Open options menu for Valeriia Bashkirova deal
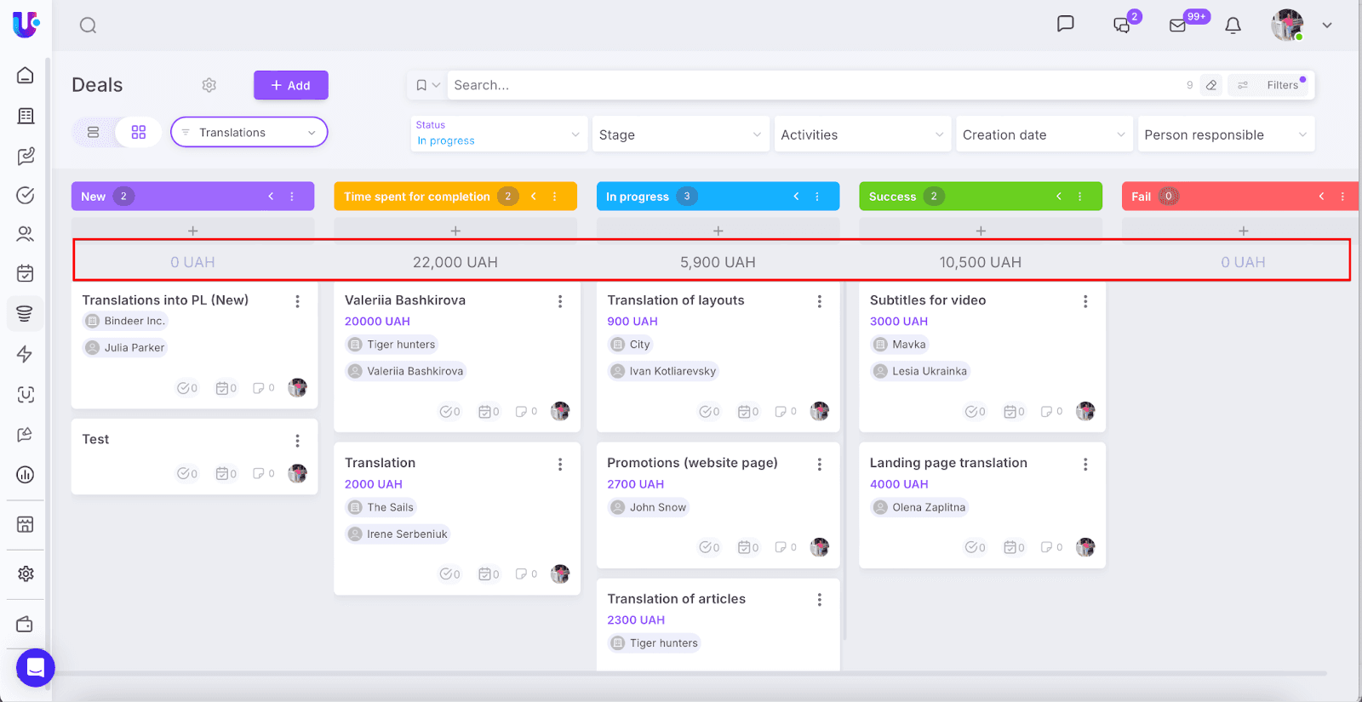Screen dimensions: 1362x702 tap(560, 301)
